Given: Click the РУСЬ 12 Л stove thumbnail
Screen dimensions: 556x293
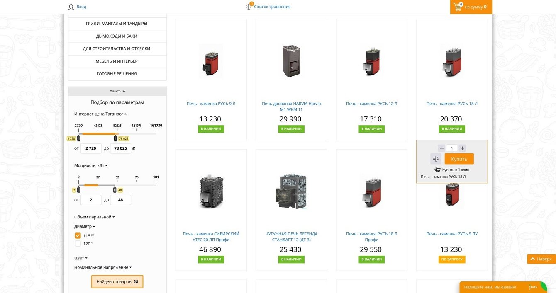Looking at the screenshot, I should coord(372,61).
